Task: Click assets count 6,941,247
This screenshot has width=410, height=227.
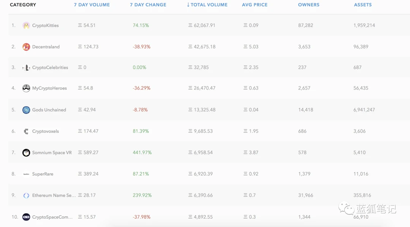Action: (364, 110)
